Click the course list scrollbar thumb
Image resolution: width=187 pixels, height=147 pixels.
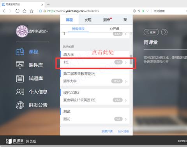point(131,59)
